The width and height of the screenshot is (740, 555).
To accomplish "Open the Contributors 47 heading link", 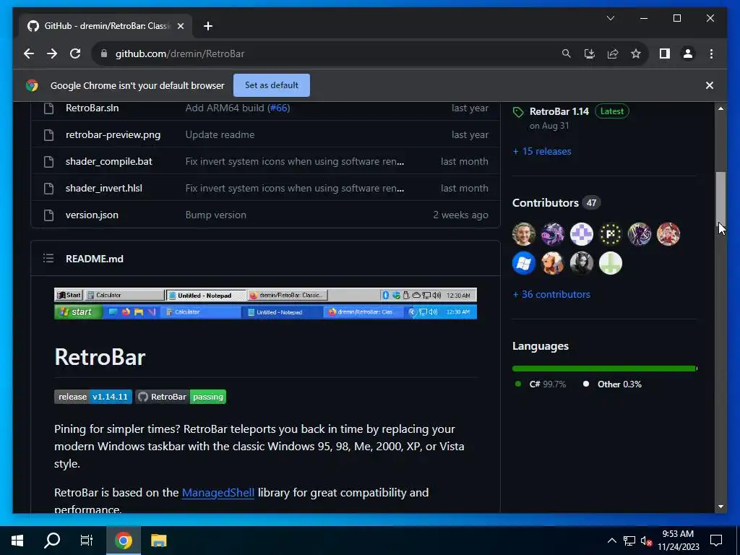I will point(556,203).
